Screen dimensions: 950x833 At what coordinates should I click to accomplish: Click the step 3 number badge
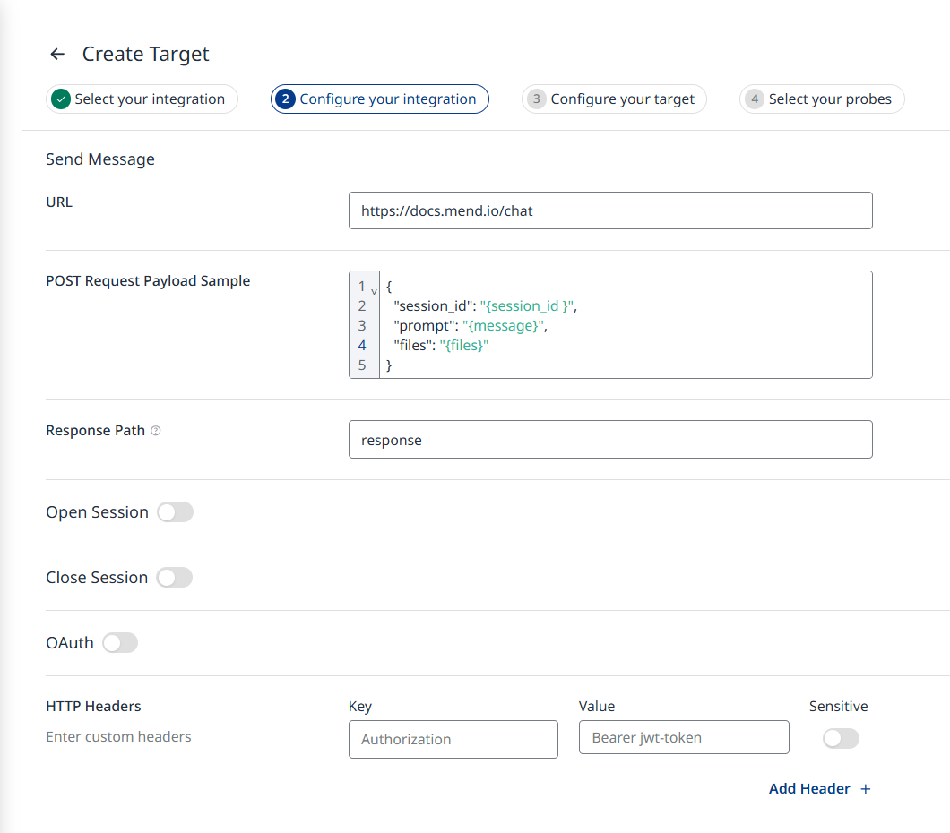pyautogui.click(x=536, y=99)
